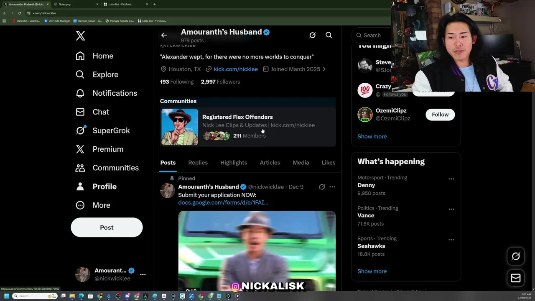The width and height of the screenshot is (535, 301).
Task: Click the Registered Flex Offenders community title
Action: (x=237, y=117)
